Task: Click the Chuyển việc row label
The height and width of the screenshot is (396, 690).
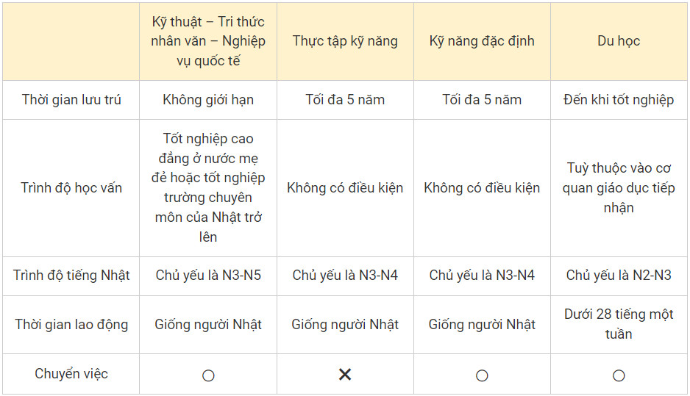Action: tap(71, 373)
